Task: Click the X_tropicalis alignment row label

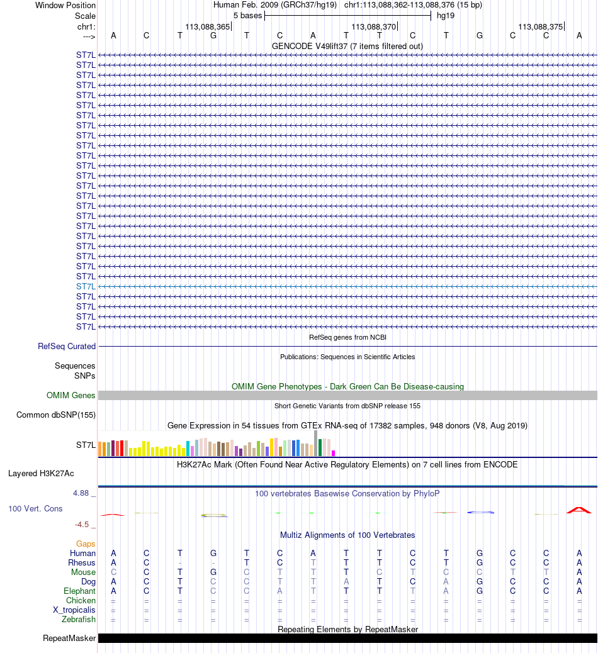Action: (74, 610)
